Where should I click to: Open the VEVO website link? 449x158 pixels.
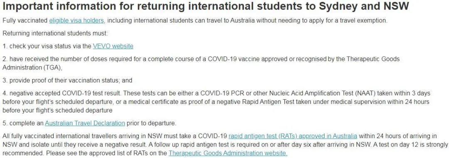[x=113, y=46]
